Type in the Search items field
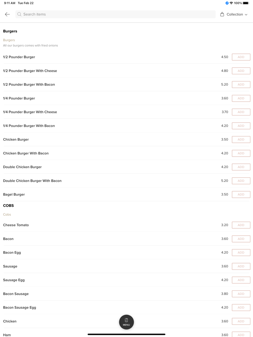253x337 pixels. pyautogui.click(x=116, y=14)
